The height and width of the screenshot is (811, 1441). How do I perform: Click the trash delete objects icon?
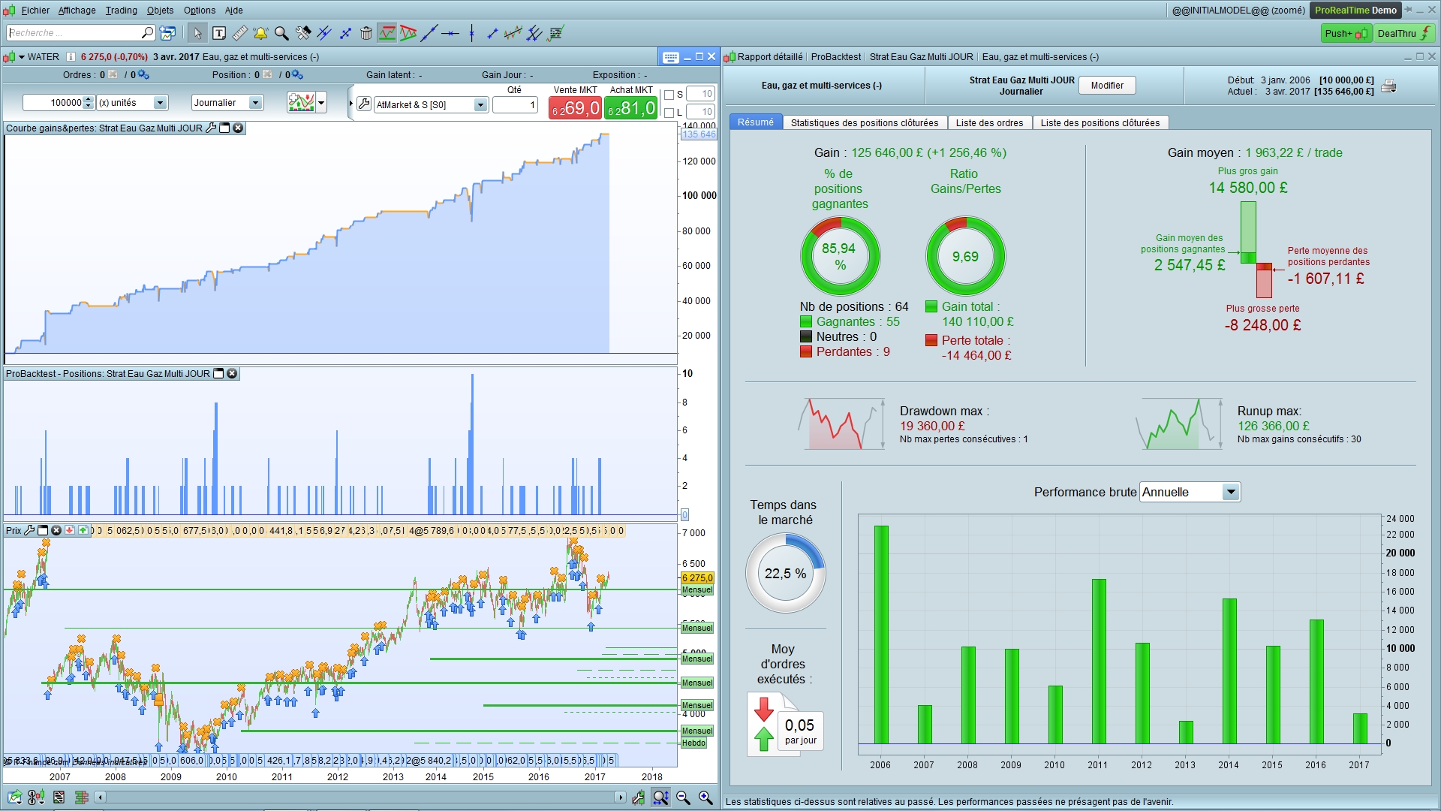(366, 33)
